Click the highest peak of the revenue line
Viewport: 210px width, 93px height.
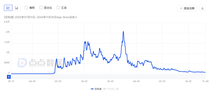tap(123, 31)
